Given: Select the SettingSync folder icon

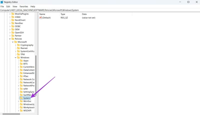Looking at the screenshot, I should (21, 92).
